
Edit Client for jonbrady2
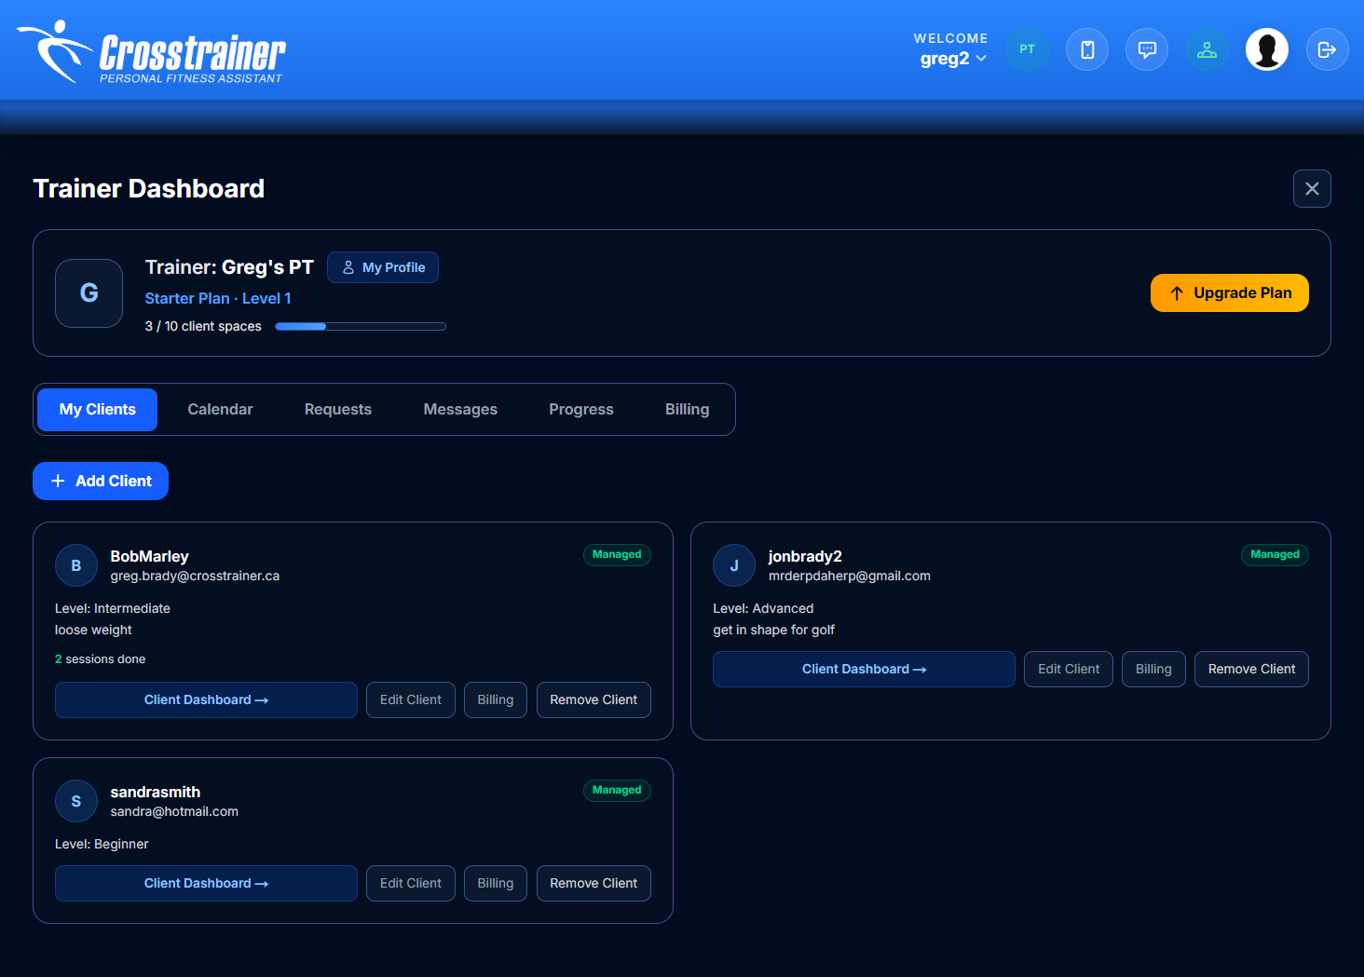[x=1069, y=669]
